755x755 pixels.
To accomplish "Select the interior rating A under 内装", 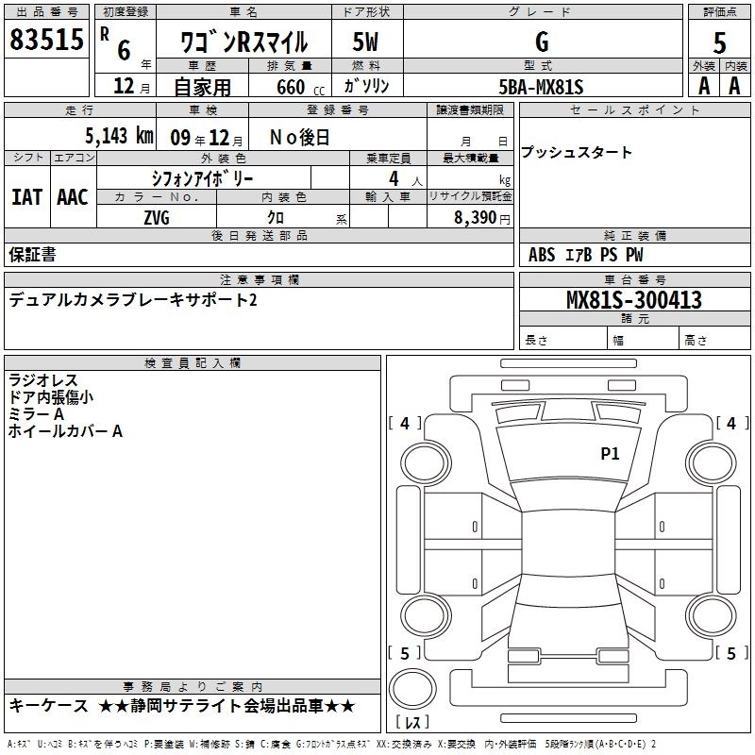I will pyautogui.click(x=734, y=86).
